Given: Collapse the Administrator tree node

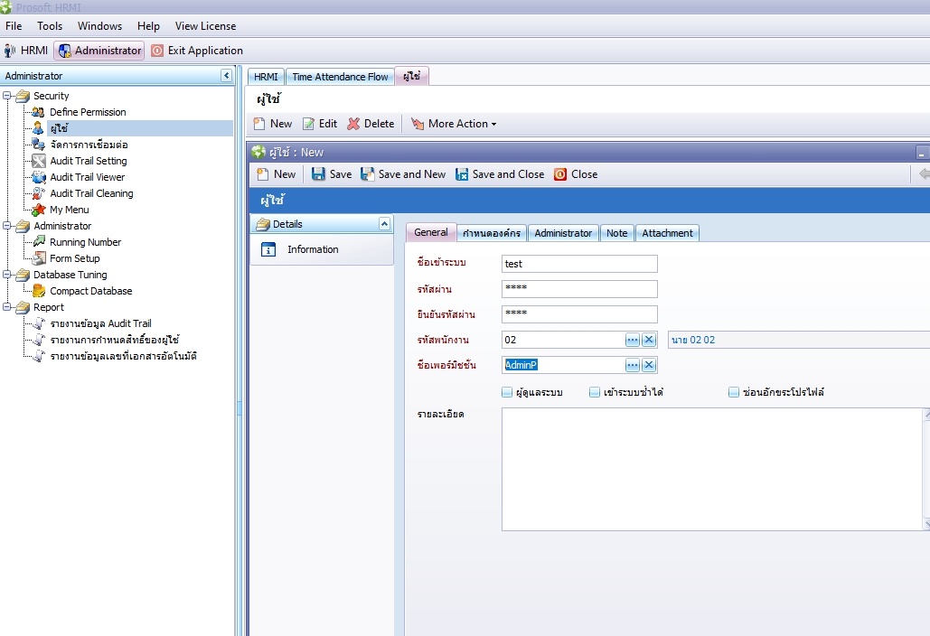Looking at the screenshot, I should tap(6, 226).
